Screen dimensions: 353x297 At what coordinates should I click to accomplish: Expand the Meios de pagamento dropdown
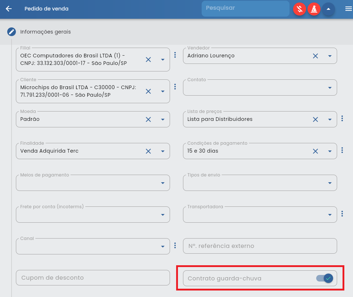(163, 183)
